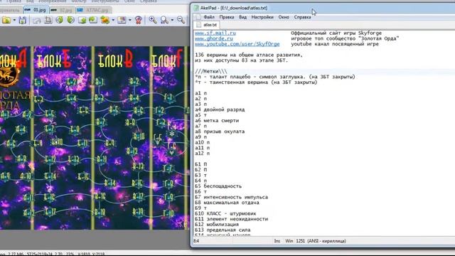The width and height of the screenshot is (455, 256).
Task: Click the AkelPad window title bar
Action: [322, 8]
